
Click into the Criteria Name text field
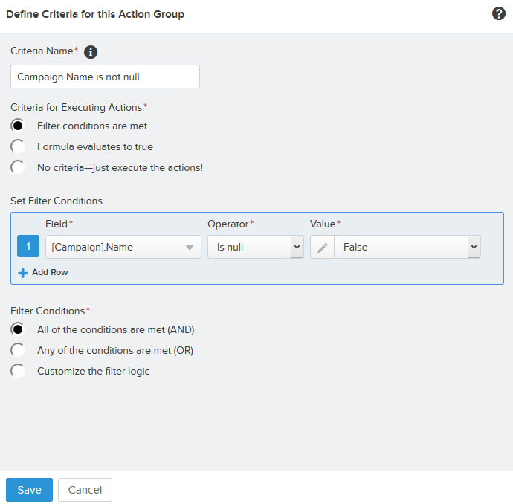(105, 77)
